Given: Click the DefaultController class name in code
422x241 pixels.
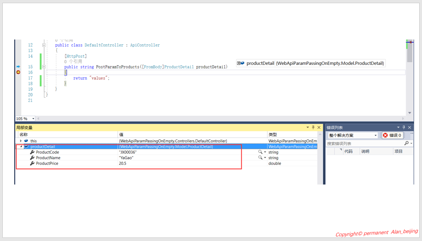Looking at the screenshot, I should [104, 45].
